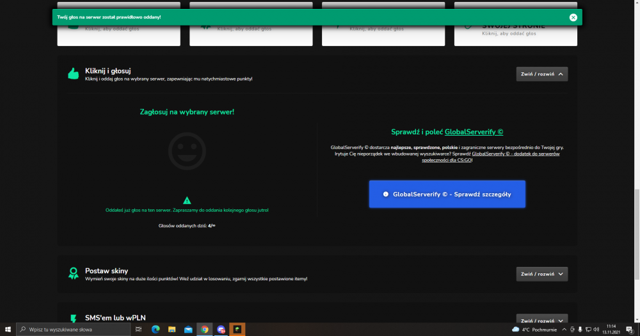Open the orange-highlighted app in the taskbar
Viewport: 640px width, 336px height.
pyautogui.click(x=237, y=329)
